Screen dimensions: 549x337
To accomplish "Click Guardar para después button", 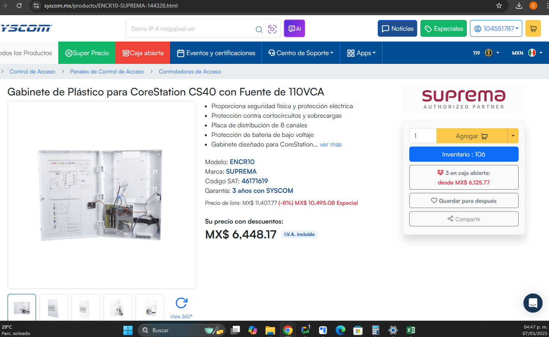I will [464, 201].
